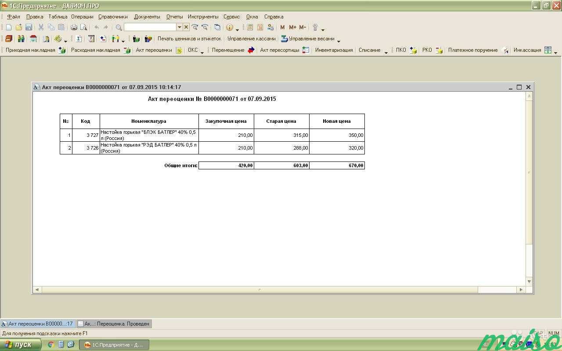Copy selection using the copy icon
The height and width of the screenshot is (351, 562).
click(51, 27)
